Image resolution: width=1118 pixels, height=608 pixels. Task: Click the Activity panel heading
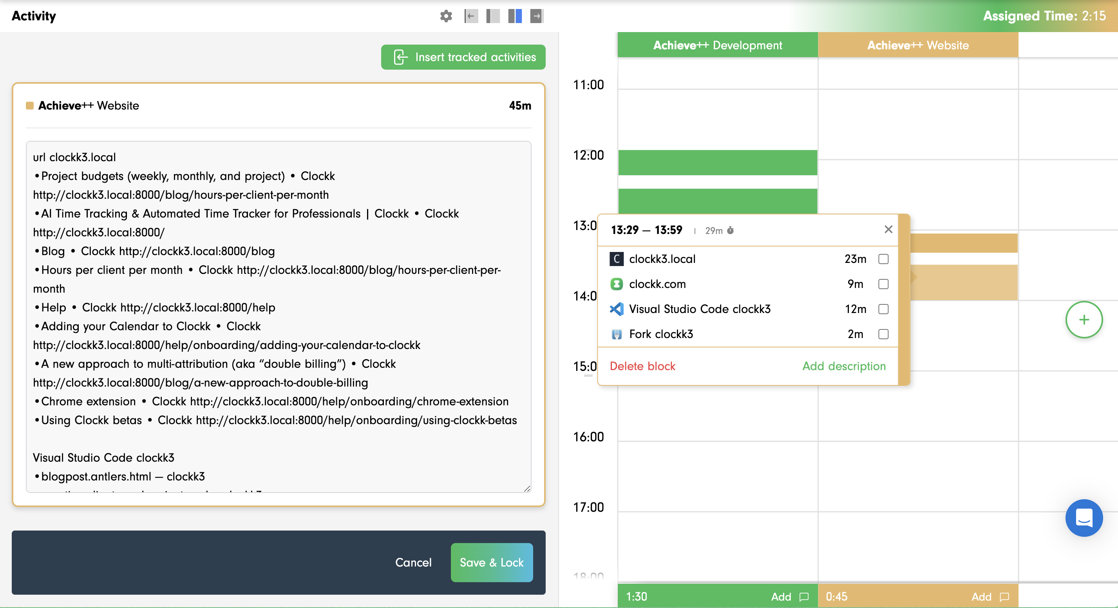coord(34,16)
